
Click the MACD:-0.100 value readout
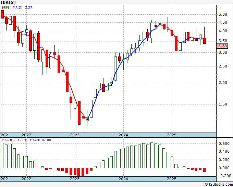[40, 140]
